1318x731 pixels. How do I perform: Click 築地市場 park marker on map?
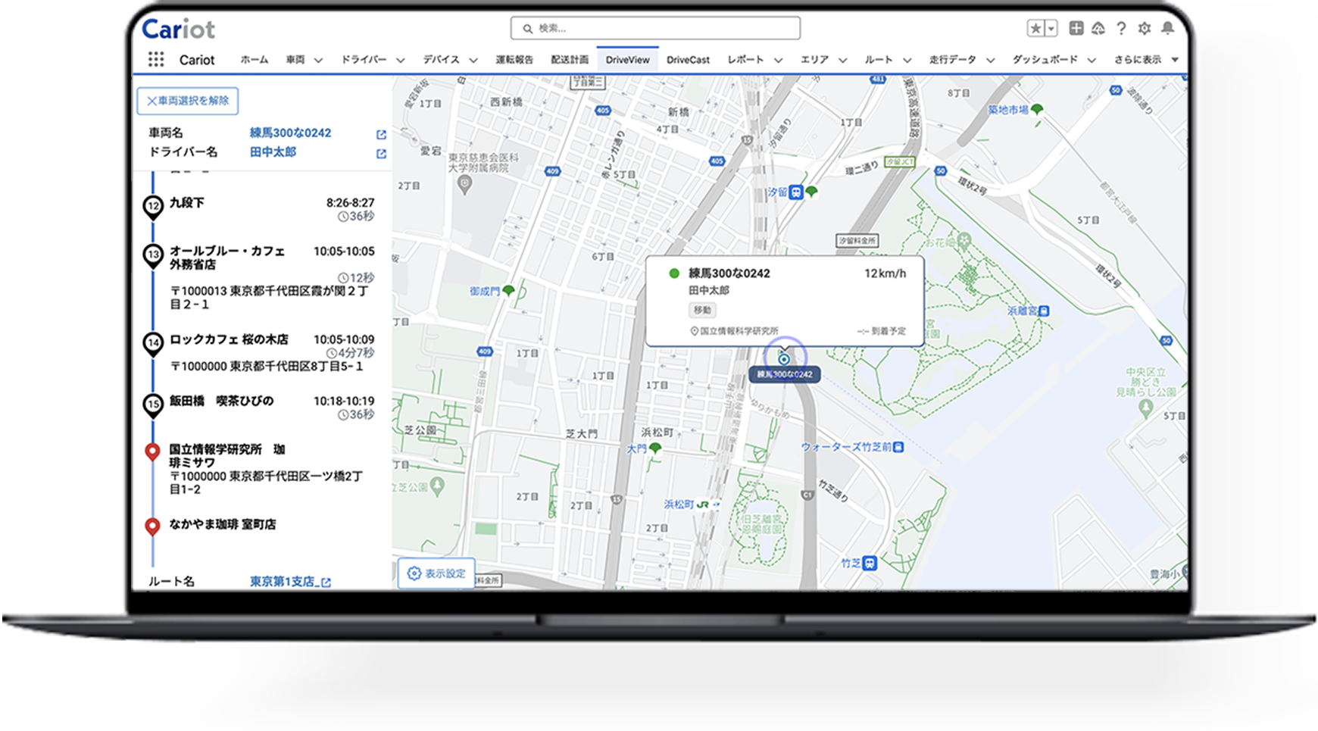pyautogui.click(x=1037, y=111)
